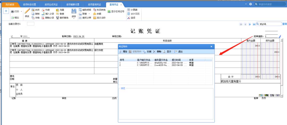The image size is (287, 125).
Task: Select attachment row 2cec4225-9a
Action: pos(166,65)
